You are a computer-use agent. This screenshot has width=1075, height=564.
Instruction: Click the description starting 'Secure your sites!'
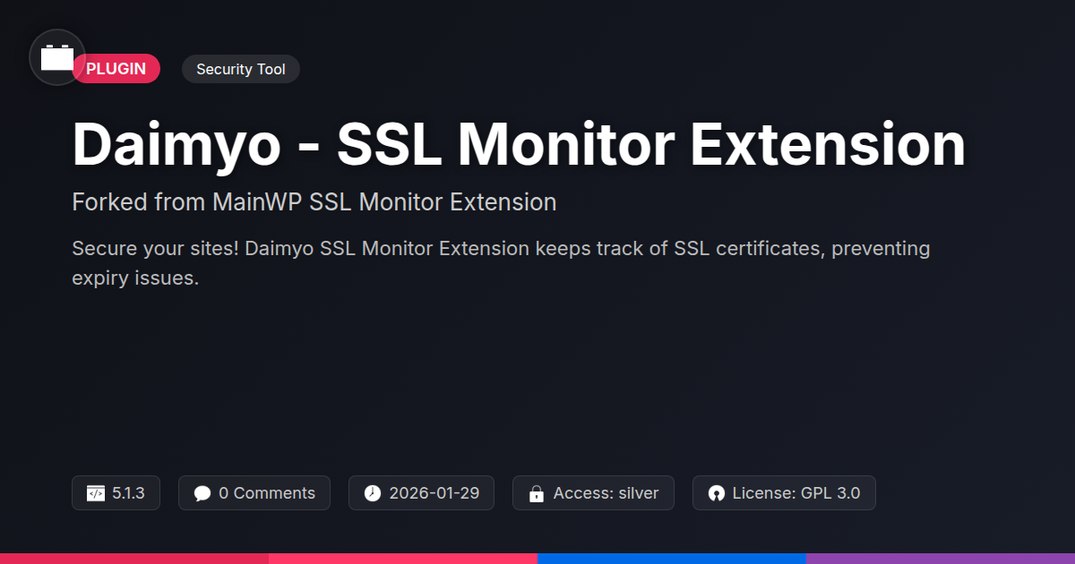tap(501, 263)
